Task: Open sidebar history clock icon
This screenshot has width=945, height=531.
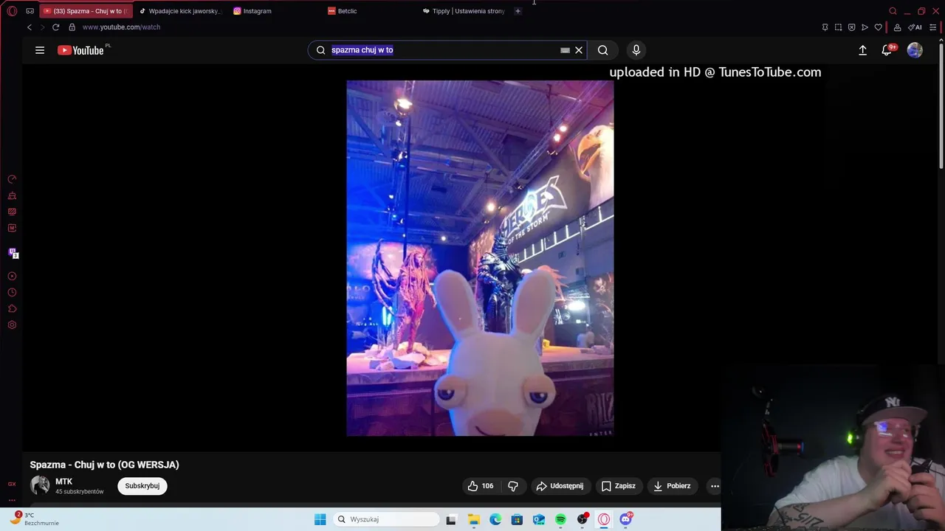Action: click(12, 292)
